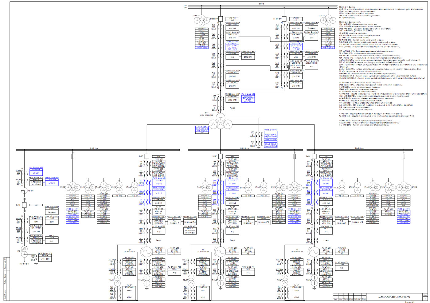The image size is (430, 303).
Task: Select the ЗТН-1СШ voltage transformer symbol
Action: point(202,21)
